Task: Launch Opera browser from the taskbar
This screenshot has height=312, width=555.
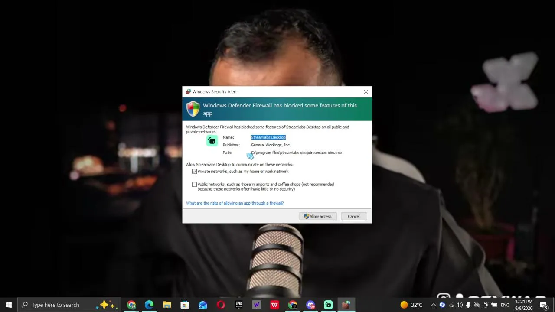Action: pyautogui.click(x=221, y=305)
